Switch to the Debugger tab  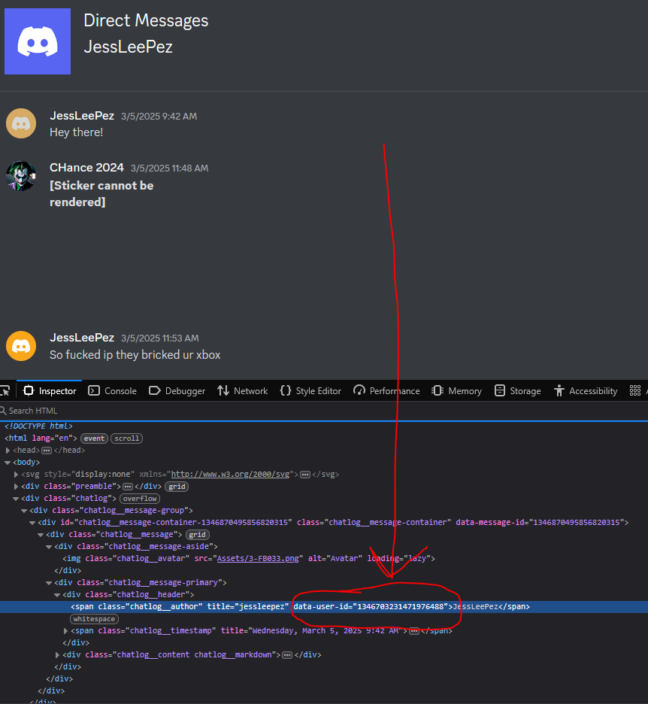point(177,390)
